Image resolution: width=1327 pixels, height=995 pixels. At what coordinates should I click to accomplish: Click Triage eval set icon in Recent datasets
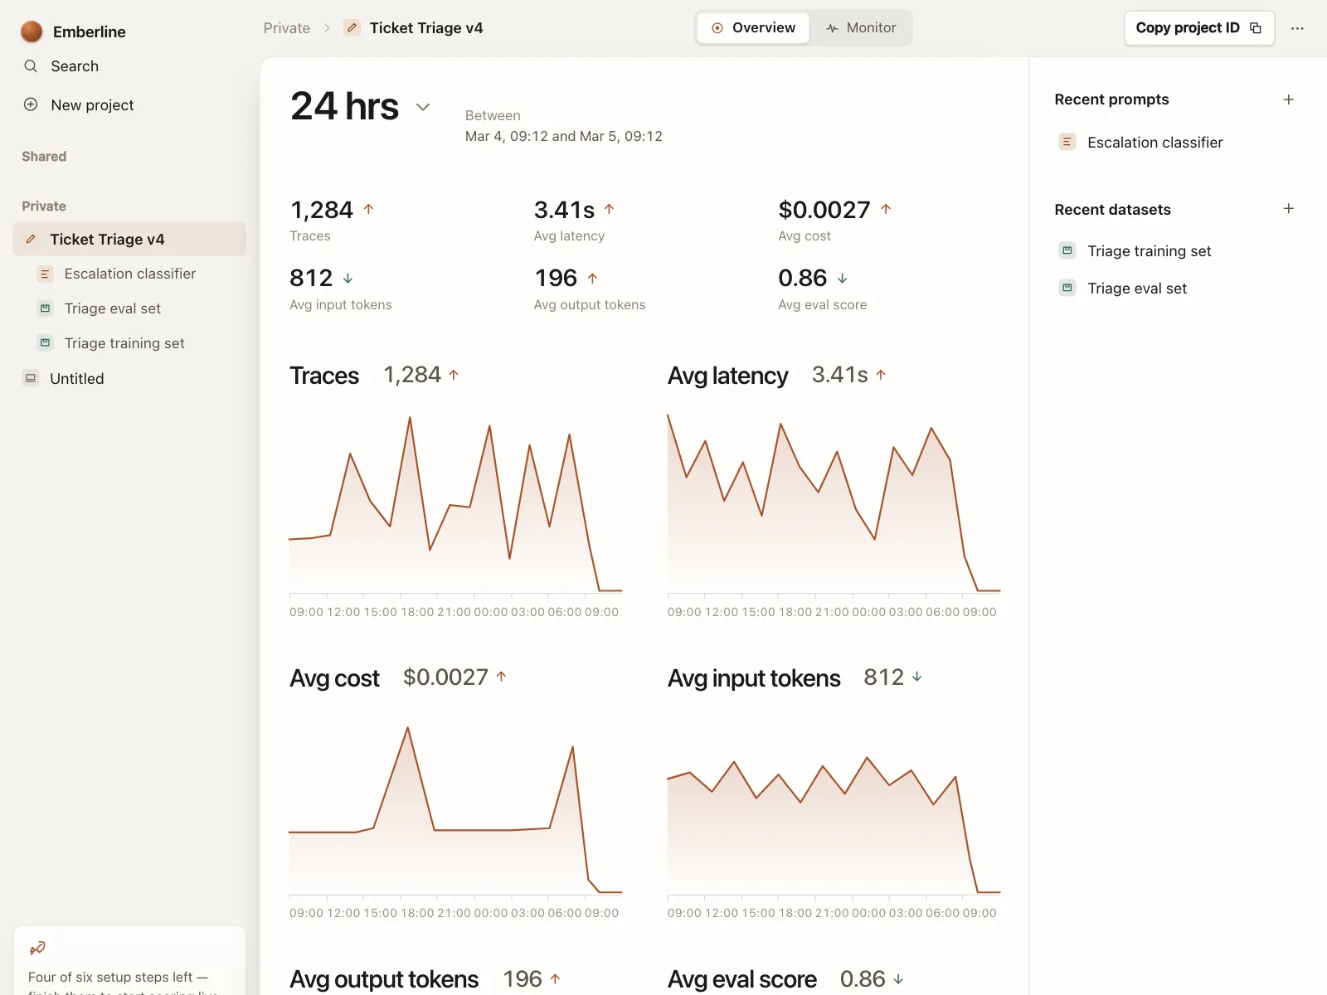coord(1067,288)
